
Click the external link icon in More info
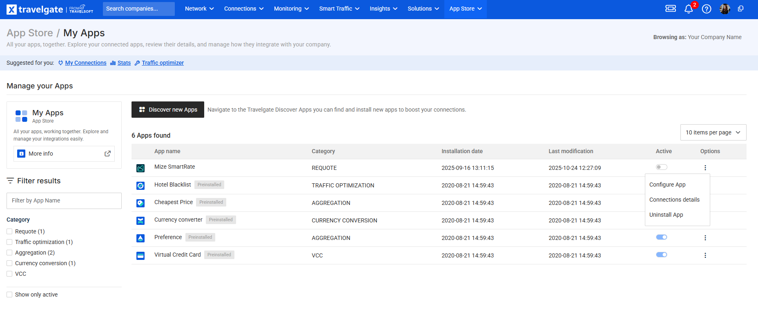click(x=107, y=154)
